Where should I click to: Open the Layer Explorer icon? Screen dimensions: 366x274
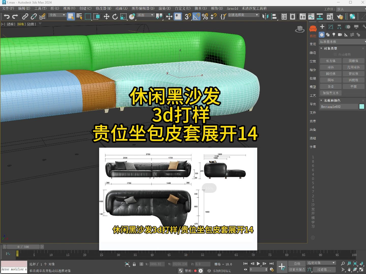point(293,17)
